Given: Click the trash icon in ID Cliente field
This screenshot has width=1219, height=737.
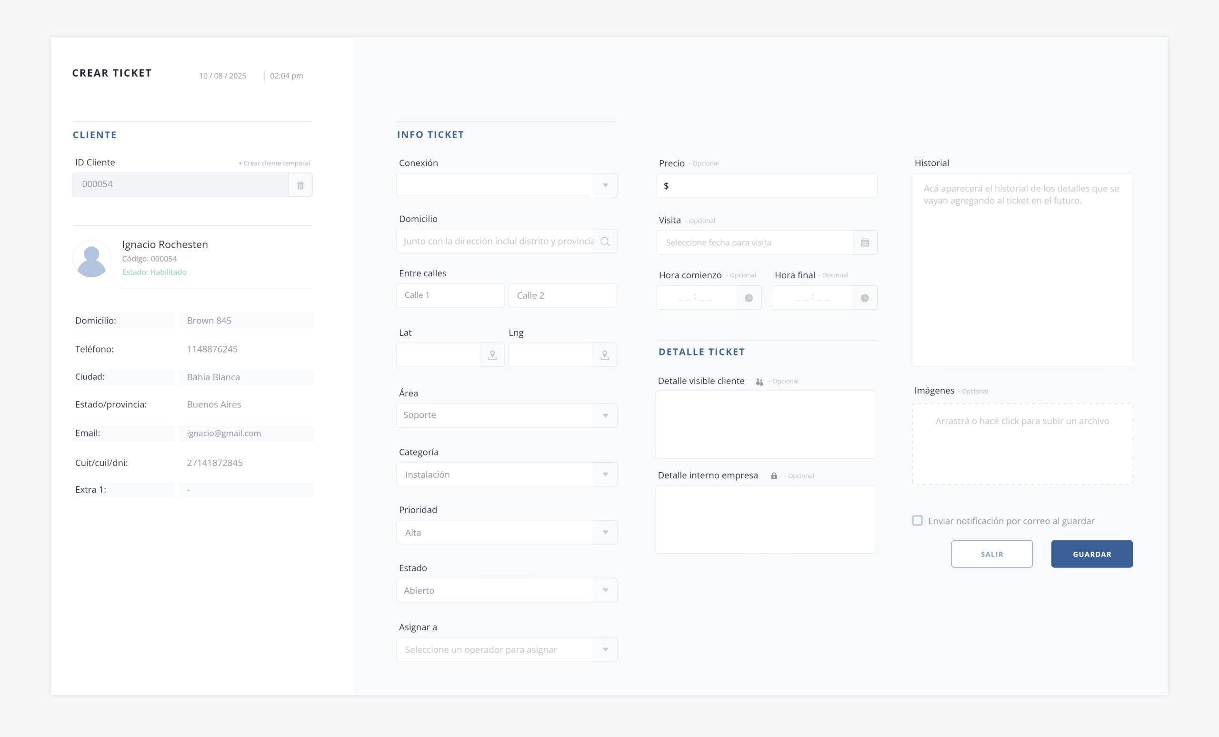Looking at the screenshot, I should [x=300, y=185].
